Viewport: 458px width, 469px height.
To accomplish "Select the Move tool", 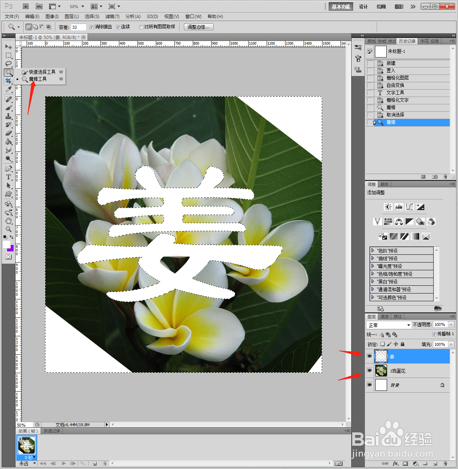I will 8,47.
